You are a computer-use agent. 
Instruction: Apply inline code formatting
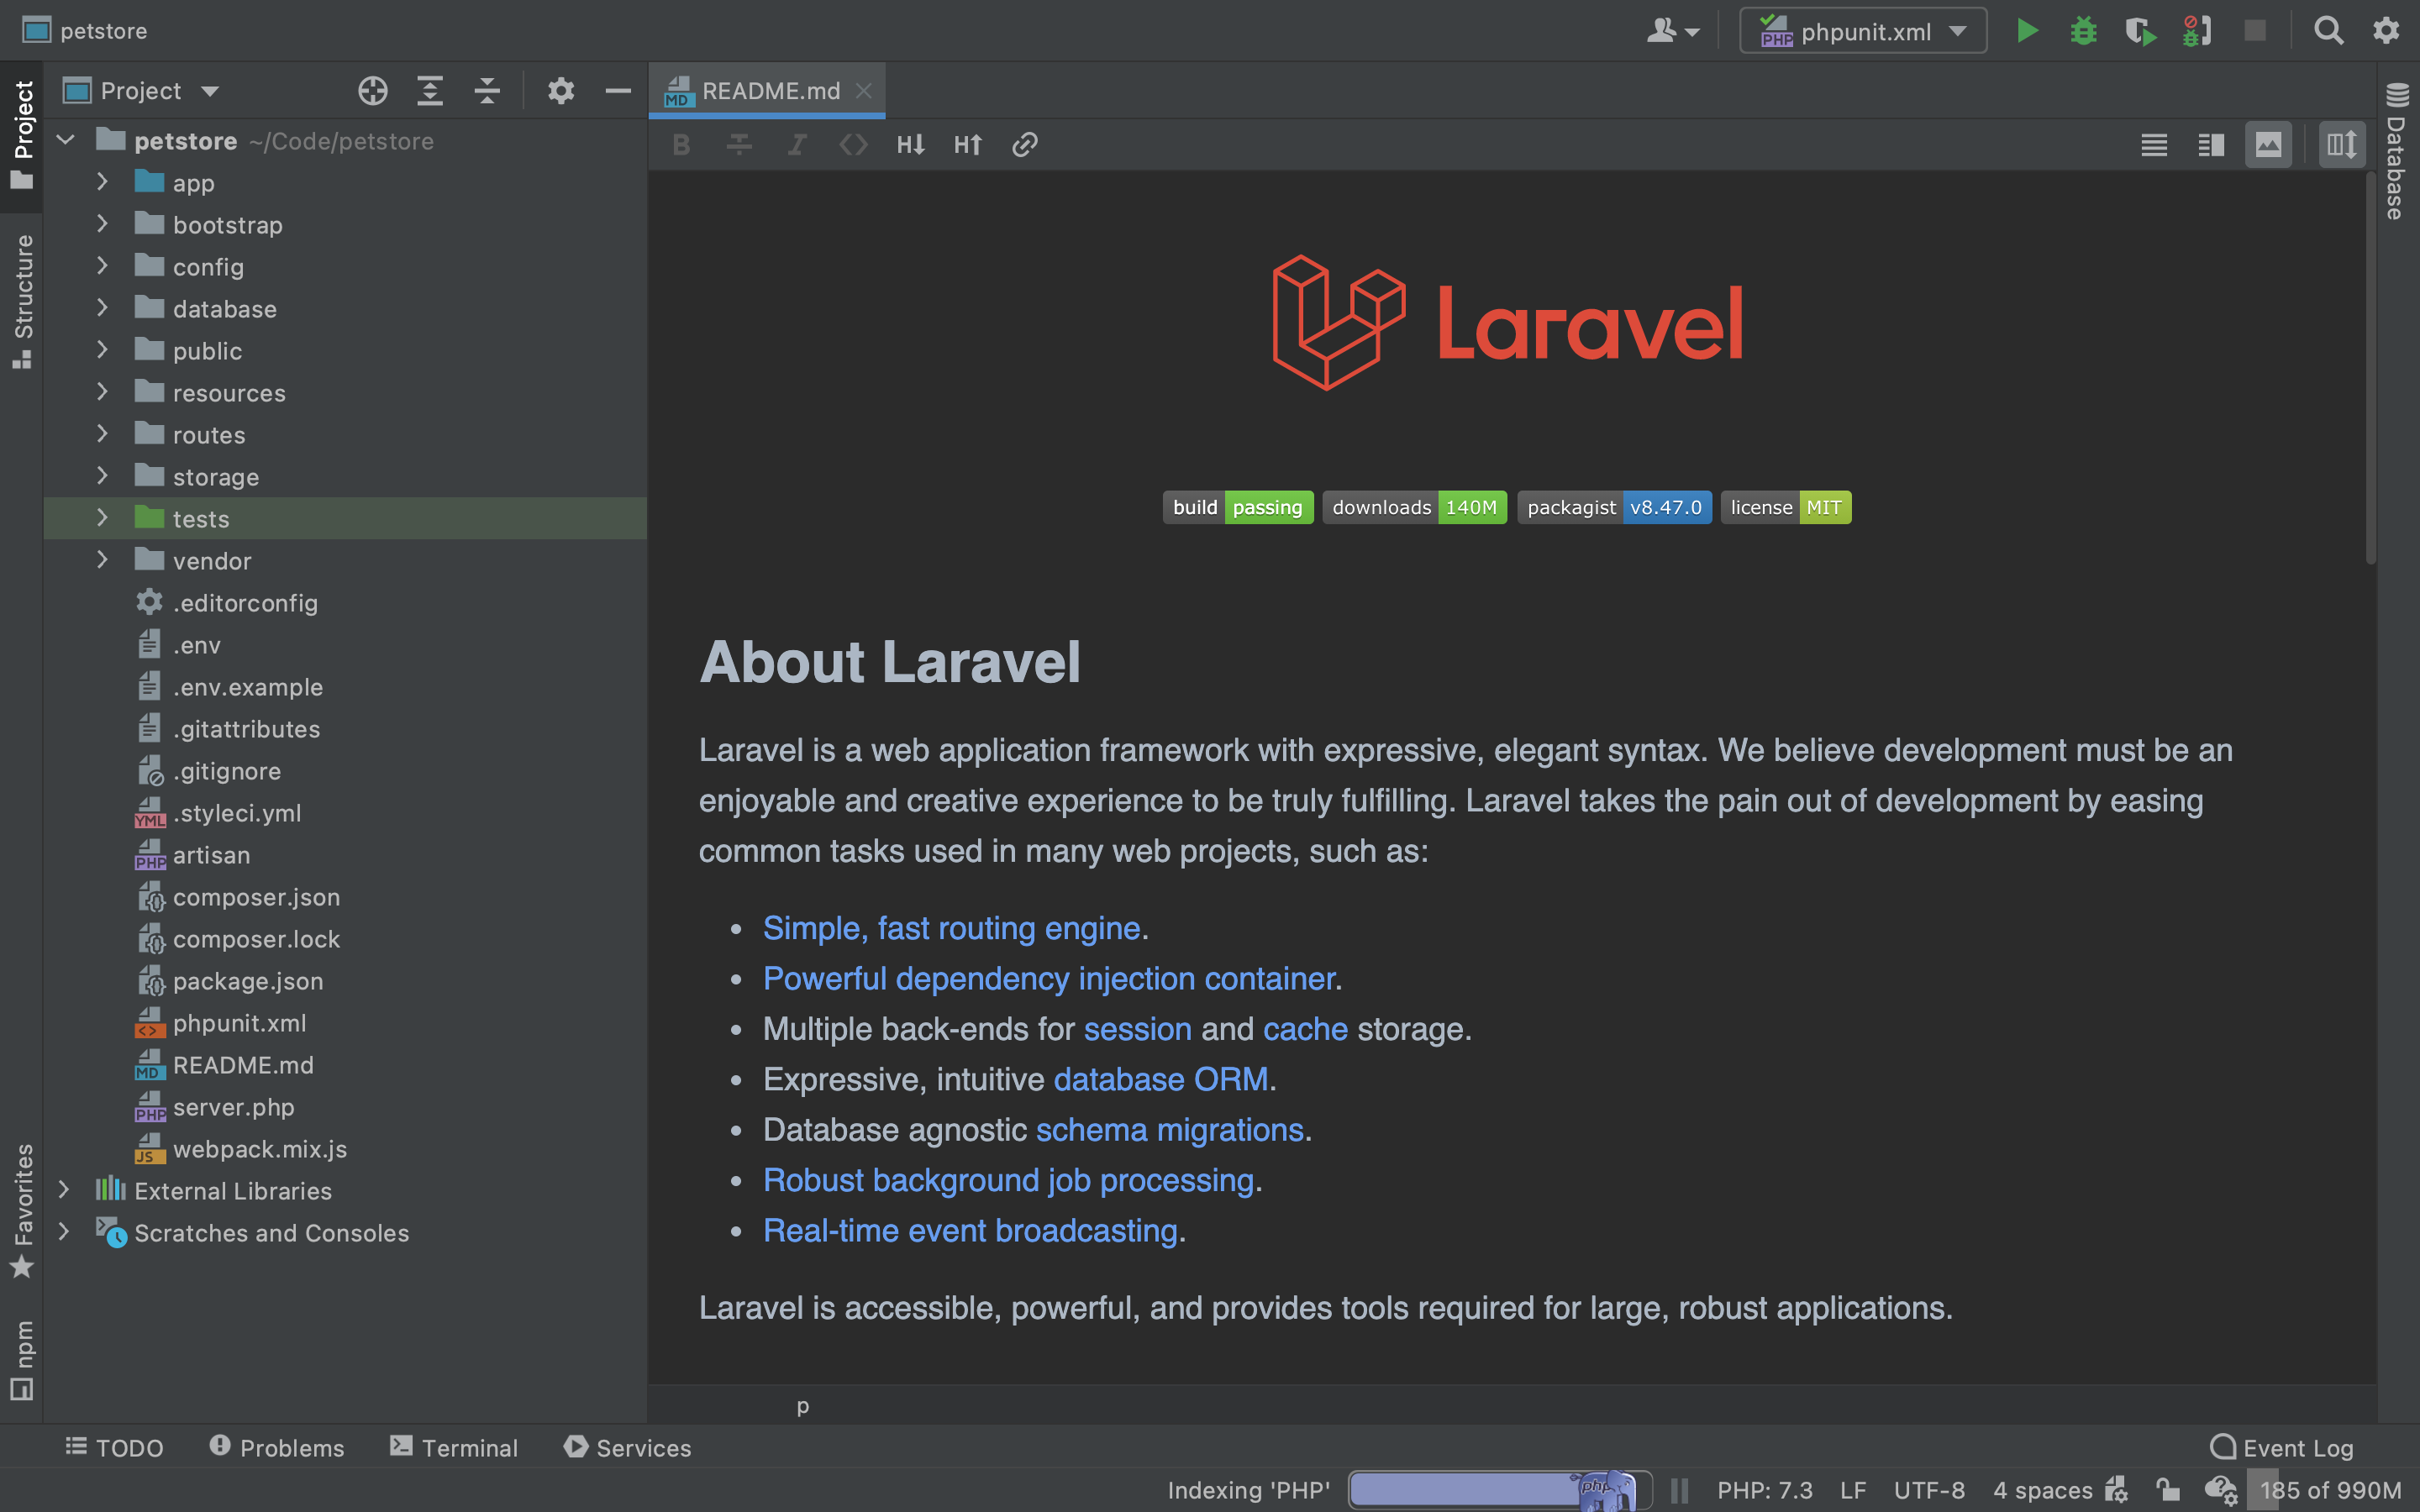[853, 145]
